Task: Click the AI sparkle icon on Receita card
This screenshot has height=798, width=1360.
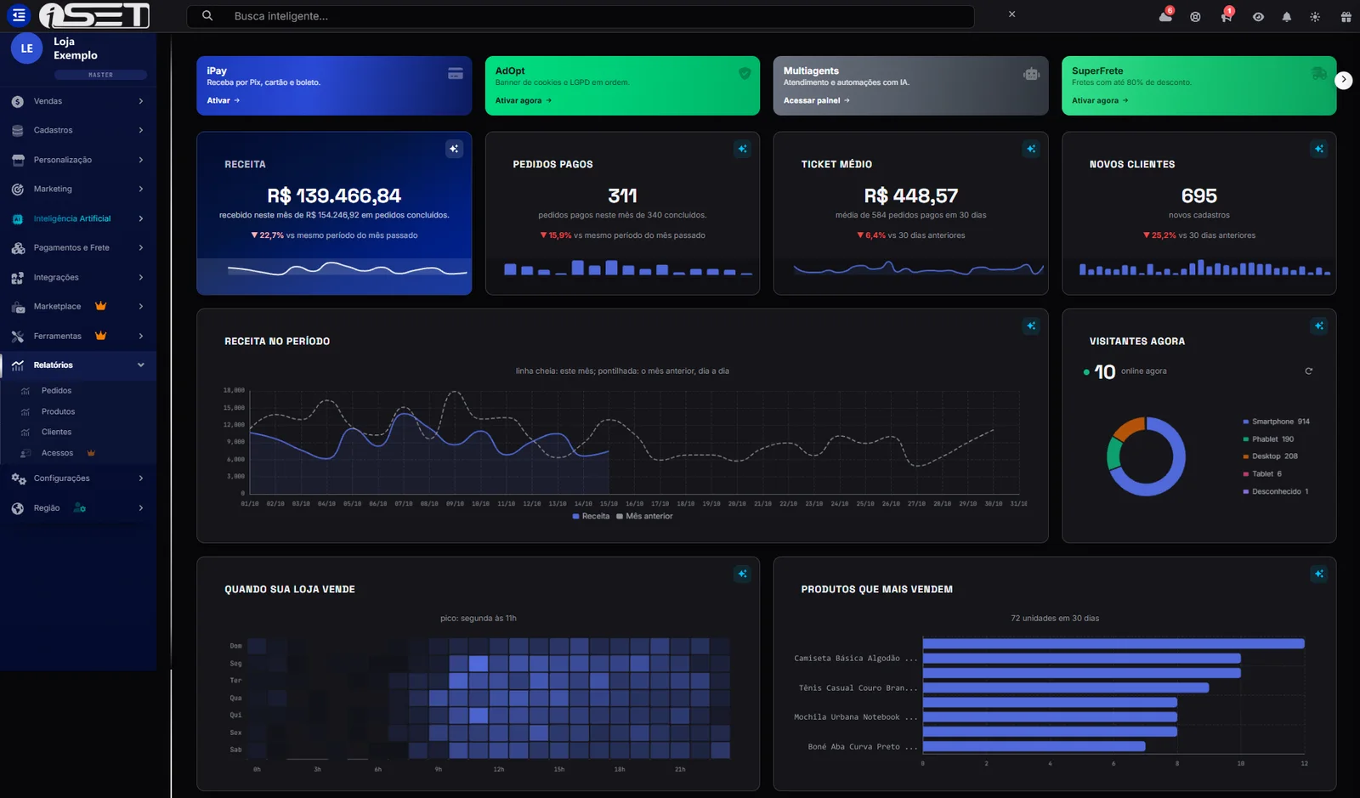Action: pyautogui.click(x=454, y=149)
